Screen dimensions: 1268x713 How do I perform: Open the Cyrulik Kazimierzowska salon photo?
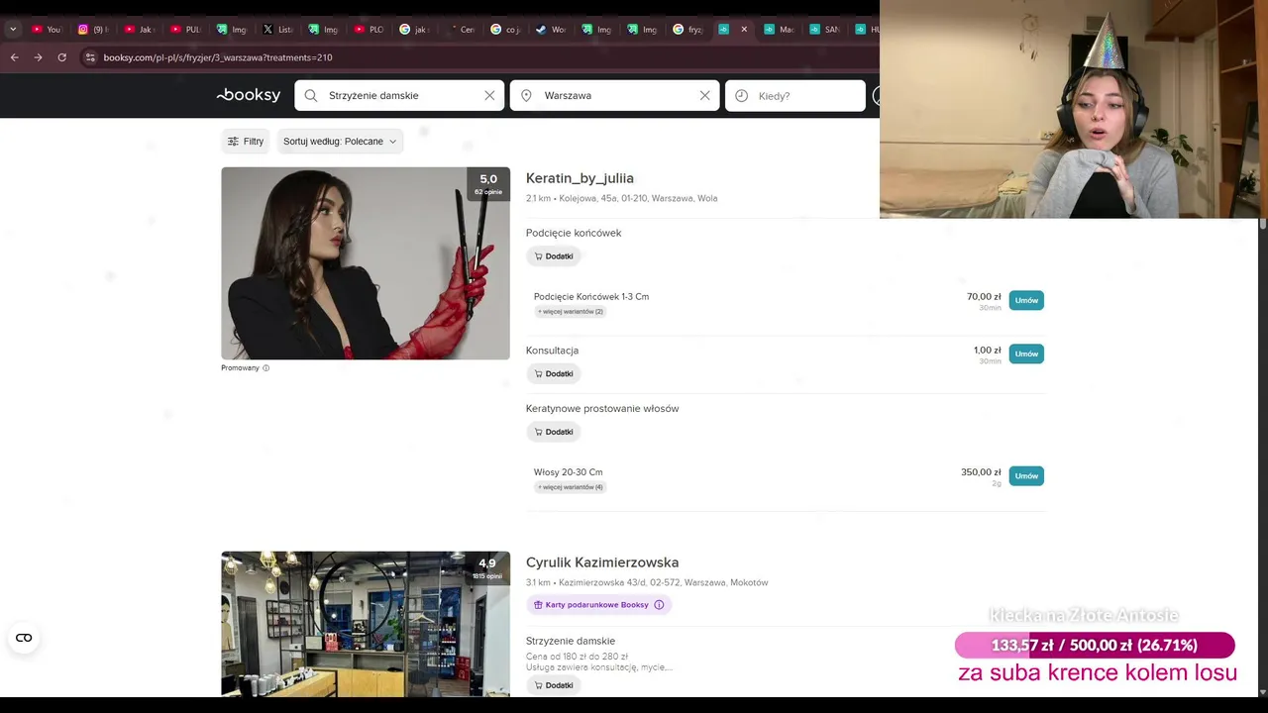[x=366, y=624]
